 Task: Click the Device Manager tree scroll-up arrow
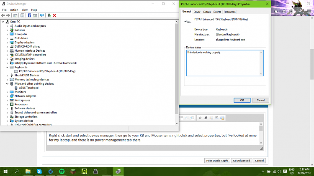(177, 22)
